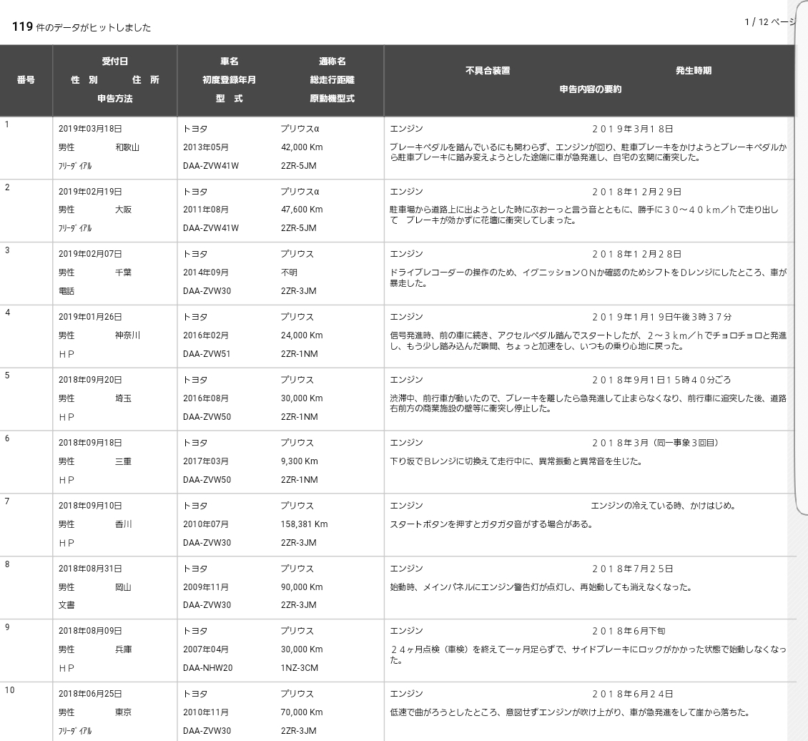This screenshot has width=808, height=741.
Task: Click '2011年08月' registration date in row 2
Action: click(206, 210)
